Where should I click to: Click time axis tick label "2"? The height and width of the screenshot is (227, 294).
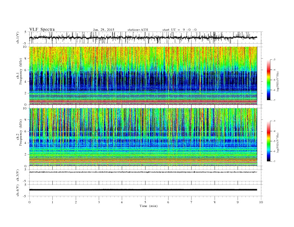pos(76,202)
